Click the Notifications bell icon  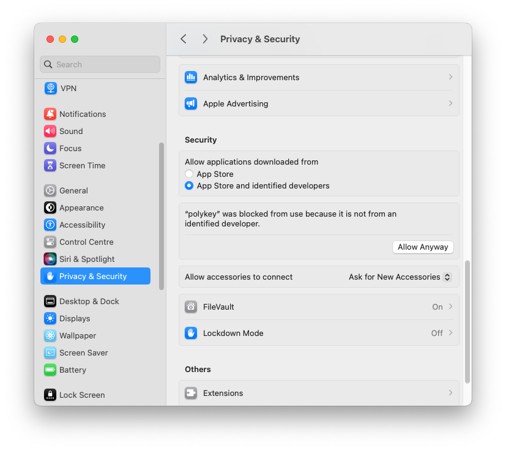(x=50, y=114)
